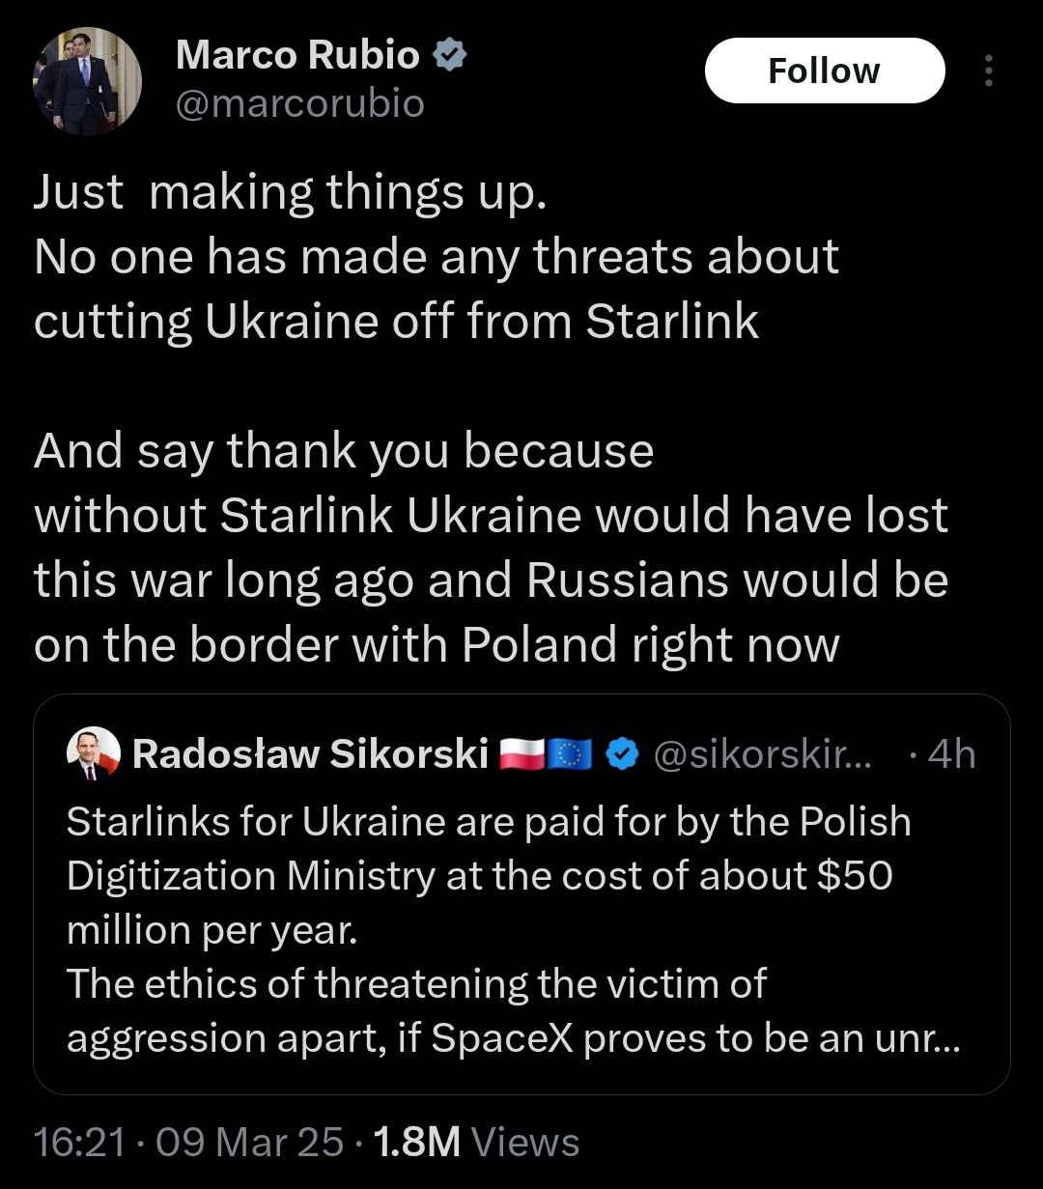Click Radosław Sikorski's small profile avatar
Viewport: 1043px width, 1189px height.
coord(94,754)
